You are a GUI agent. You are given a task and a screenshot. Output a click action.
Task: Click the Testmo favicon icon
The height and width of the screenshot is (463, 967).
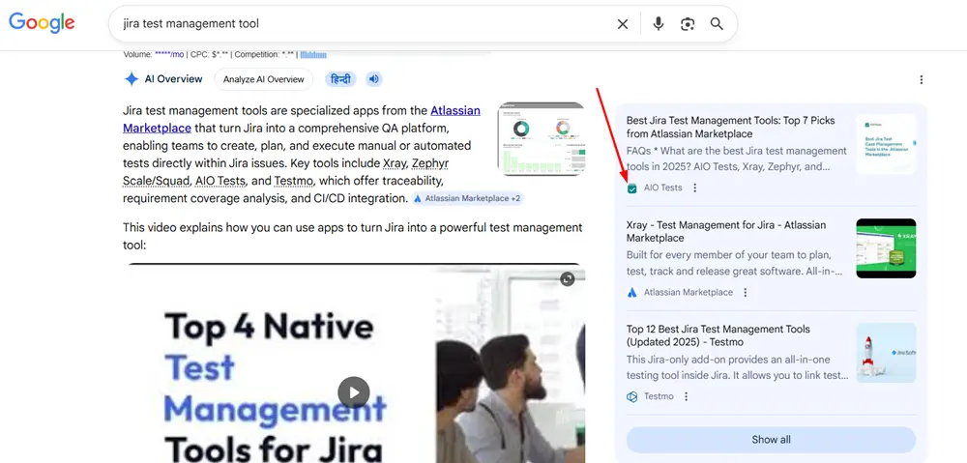point(631,396)
